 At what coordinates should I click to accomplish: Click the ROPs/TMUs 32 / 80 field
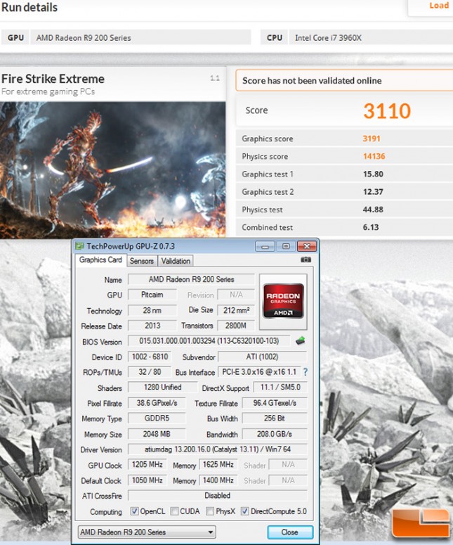(x=150, y=372)
